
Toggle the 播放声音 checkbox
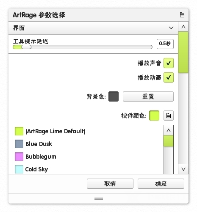pos(169,63)
